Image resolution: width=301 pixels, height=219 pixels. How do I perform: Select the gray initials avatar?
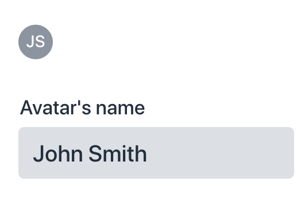pos(36,42)
